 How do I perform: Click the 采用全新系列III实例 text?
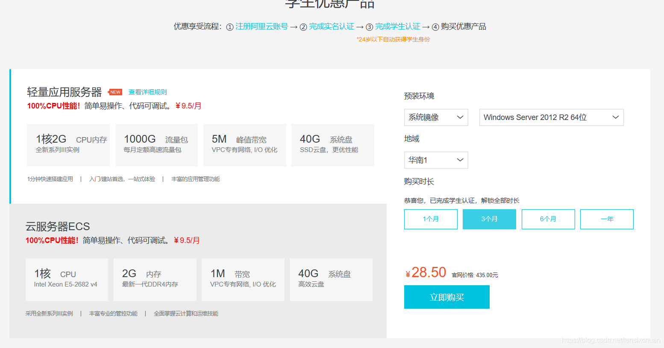coord(49,314)
